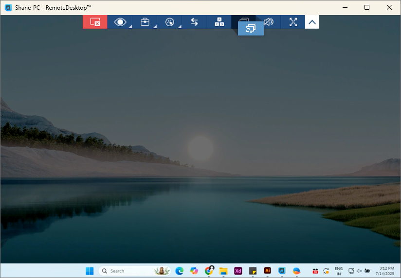This screenshot has height=278, width=401.
Task: Launch Adobe XD from taskbar
Action: (x=238, y=271)
